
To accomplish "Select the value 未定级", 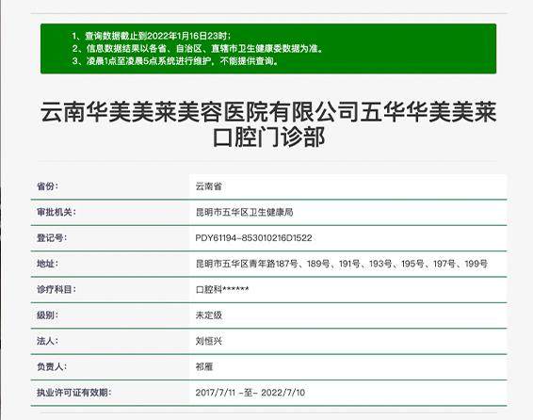I will coord(209,315).
